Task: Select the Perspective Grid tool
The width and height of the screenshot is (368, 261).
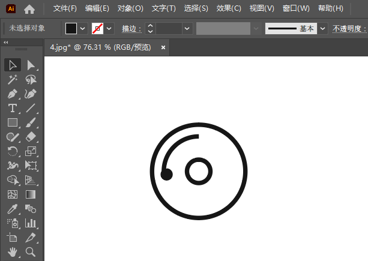Action: click(31, 180)
